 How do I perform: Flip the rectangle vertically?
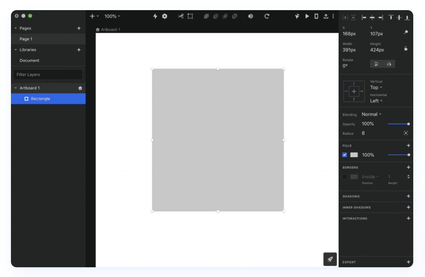376,64
